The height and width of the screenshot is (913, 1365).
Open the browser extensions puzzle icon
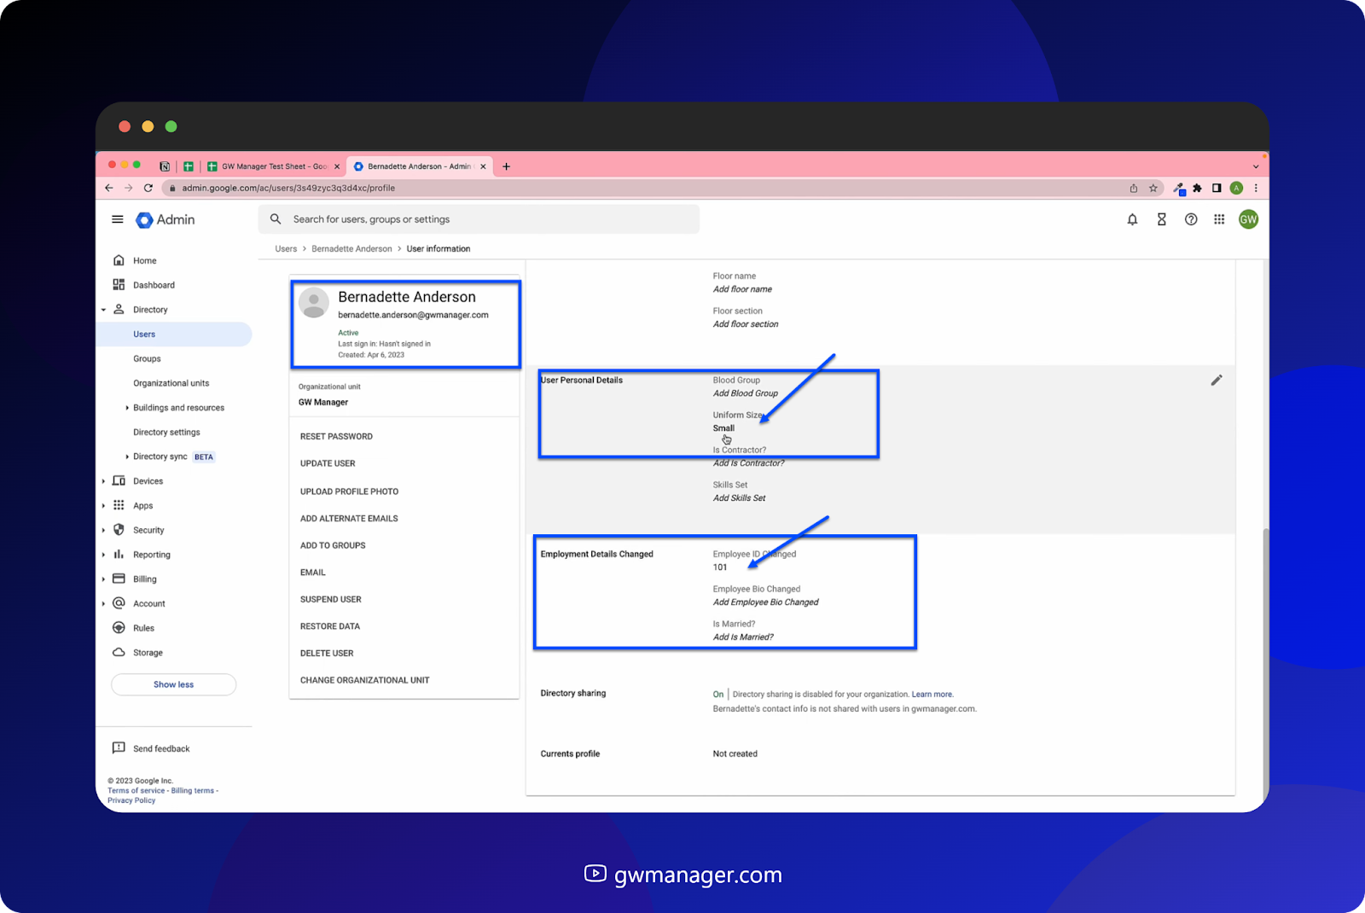1197,188
